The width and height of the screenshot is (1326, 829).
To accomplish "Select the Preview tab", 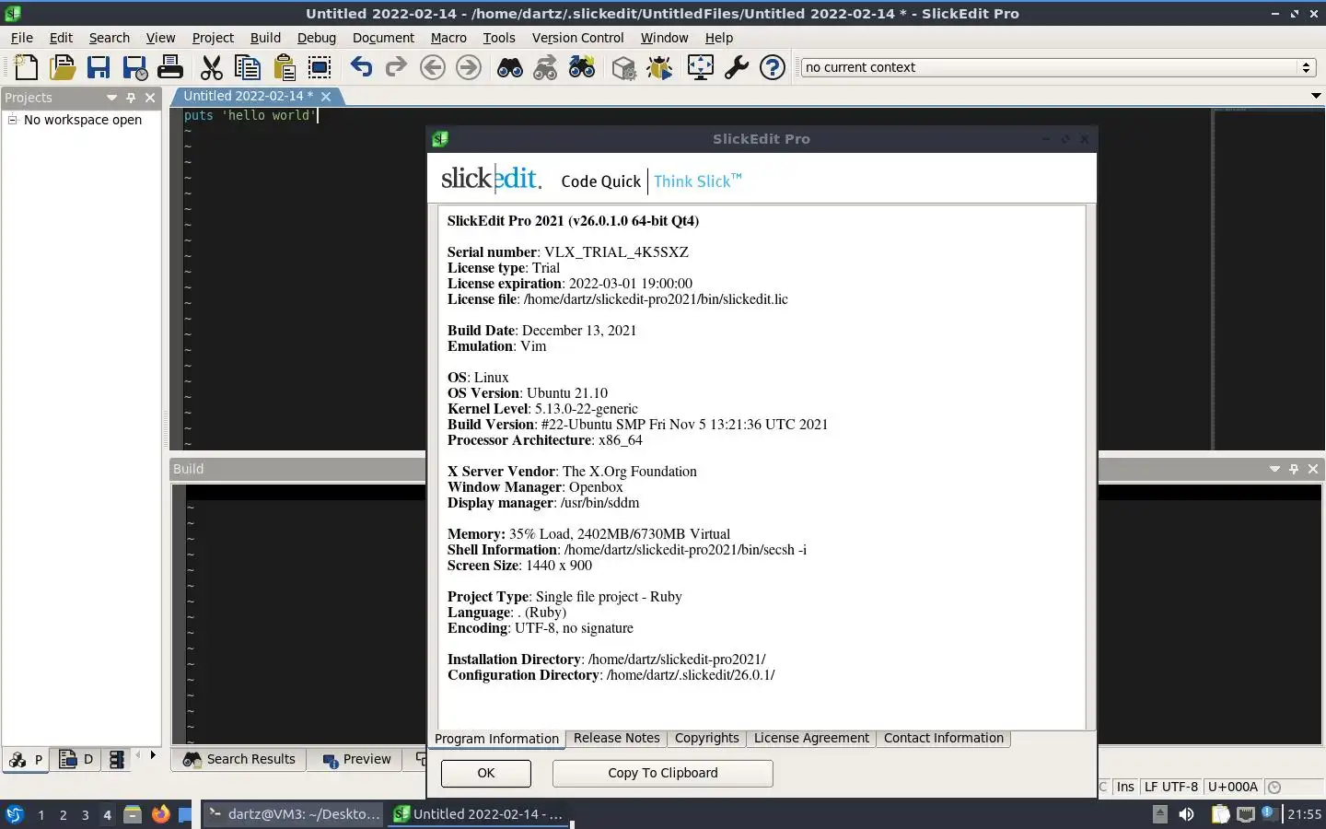I will 357,759.
